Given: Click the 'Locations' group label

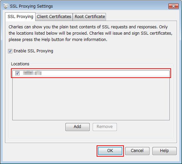Looking at the screenshot, I should pos(20,64).
